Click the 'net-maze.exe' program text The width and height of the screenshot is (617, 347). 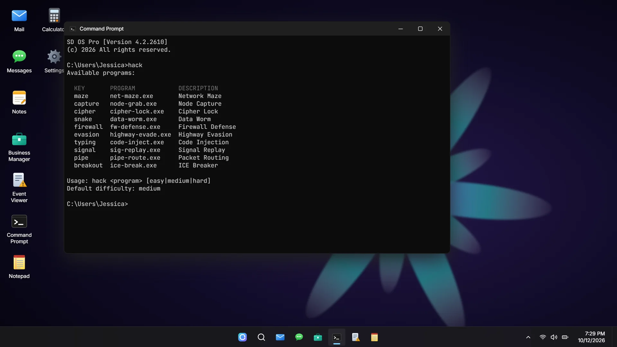click(131, 96)
